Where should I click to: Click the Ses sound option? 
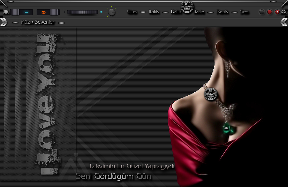tap(244, 12)
